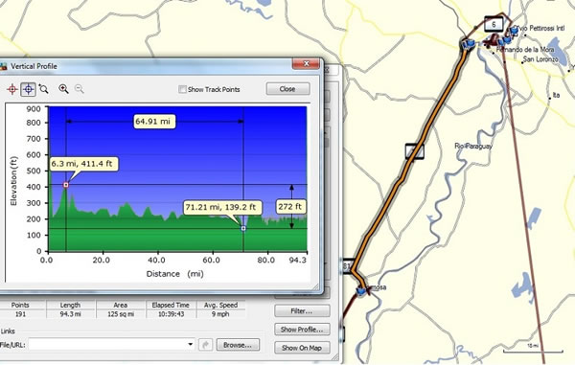Screen dimensions: 575x365
Task: Choose the zoom-to-selection magnifier tool
Action: [43, 89]
